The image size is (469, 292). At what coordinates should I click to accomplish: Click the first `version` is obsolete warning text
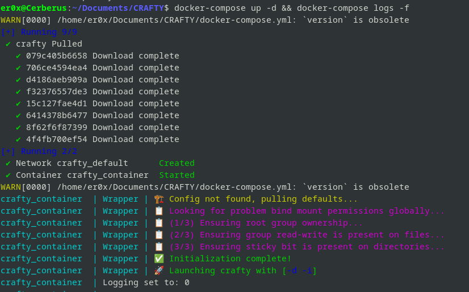355,20
